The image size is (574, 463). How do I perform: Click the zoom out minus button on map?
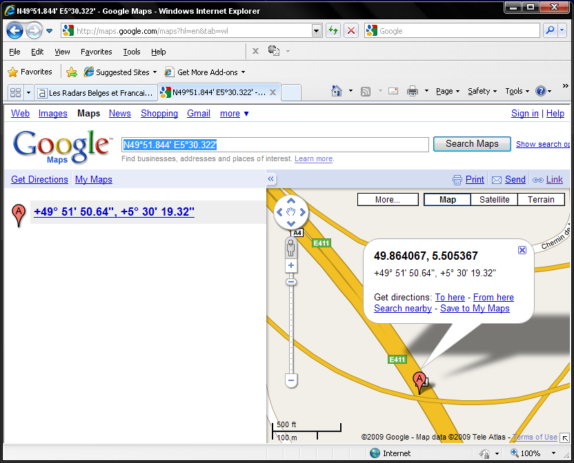click(x=291, y=380)
